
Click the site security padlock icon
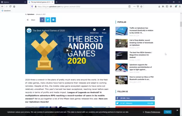[35, 6]
